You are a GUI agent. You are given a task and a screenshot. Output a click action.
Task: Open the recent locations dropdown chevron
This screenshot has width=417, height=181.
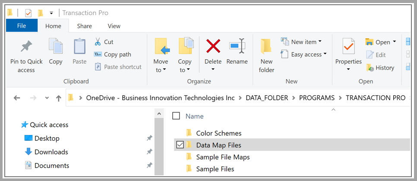tap(47, 98)
